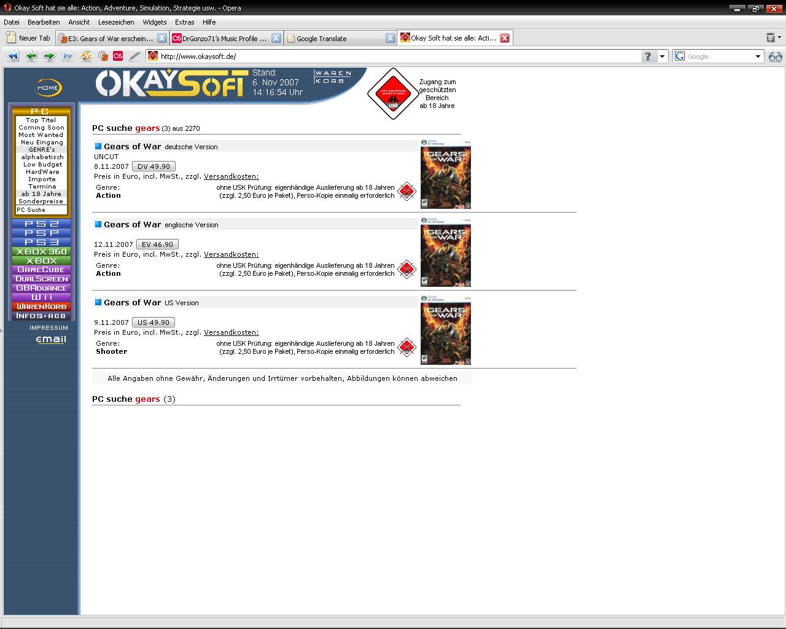Image resolution: width=786 pixels, height=629 pixels.
Task: Click the Warenkorb logo in header
Action: click(x=333, y=77)
